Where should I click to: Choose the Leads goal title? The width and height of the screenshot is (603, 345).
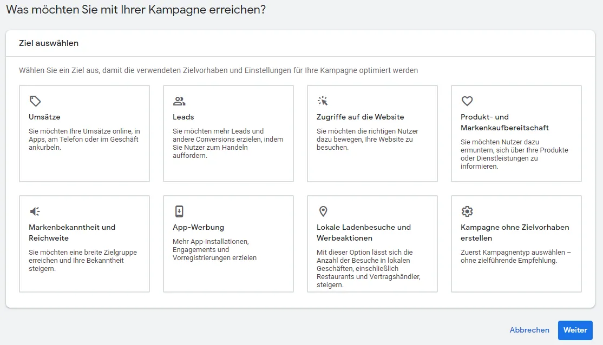[183, 117]
